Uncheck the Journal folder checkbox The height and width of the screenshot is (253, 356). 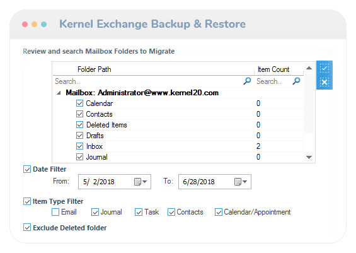pyautogui.click(x=79, y=157)
